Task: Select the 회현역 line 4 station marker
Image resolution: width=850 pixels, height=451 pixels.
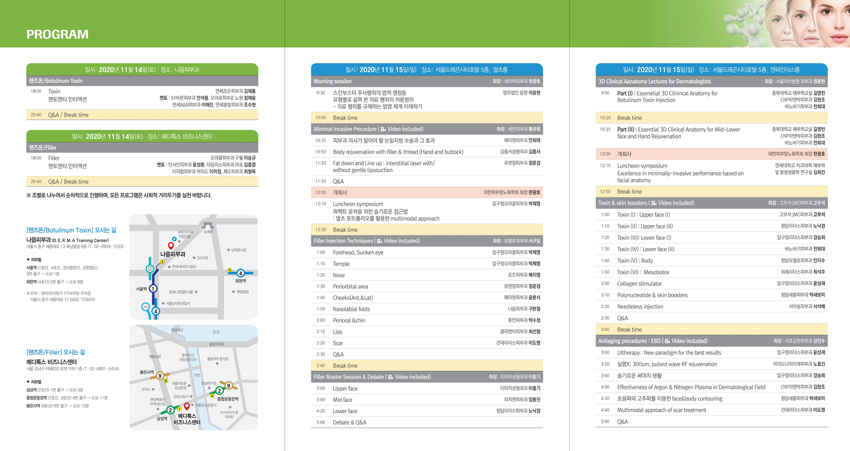Action: click(x=240, y=273)
